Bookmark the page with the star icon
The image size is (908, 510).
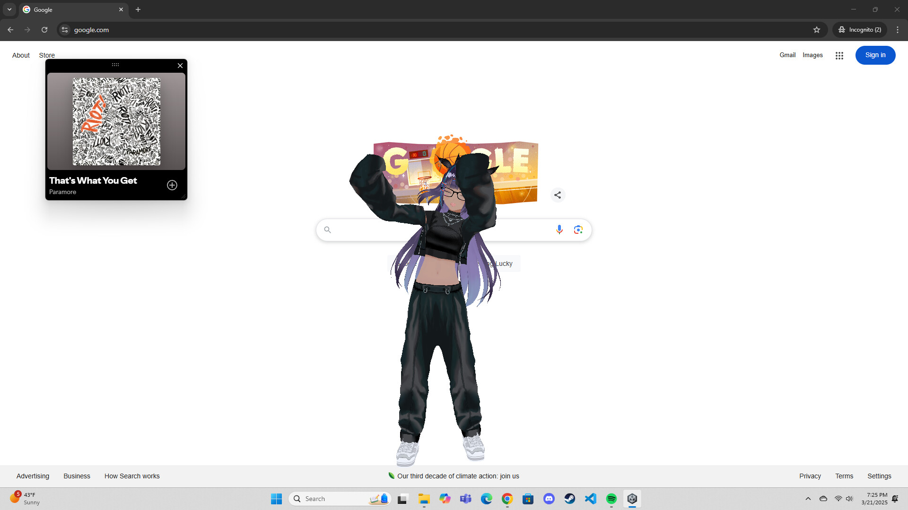pos(817,29)
